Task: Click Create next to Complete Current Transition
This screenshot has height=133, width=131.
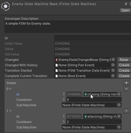Action: 124,76
